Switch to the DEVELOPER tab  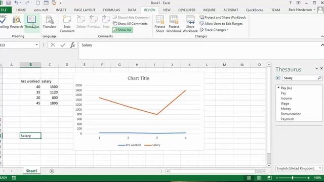point(187,10)
